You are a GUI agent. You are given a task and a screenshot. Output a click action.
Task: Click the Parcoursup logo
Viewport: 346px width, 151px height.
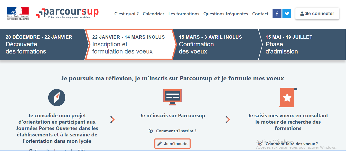(x=67, y=13)
